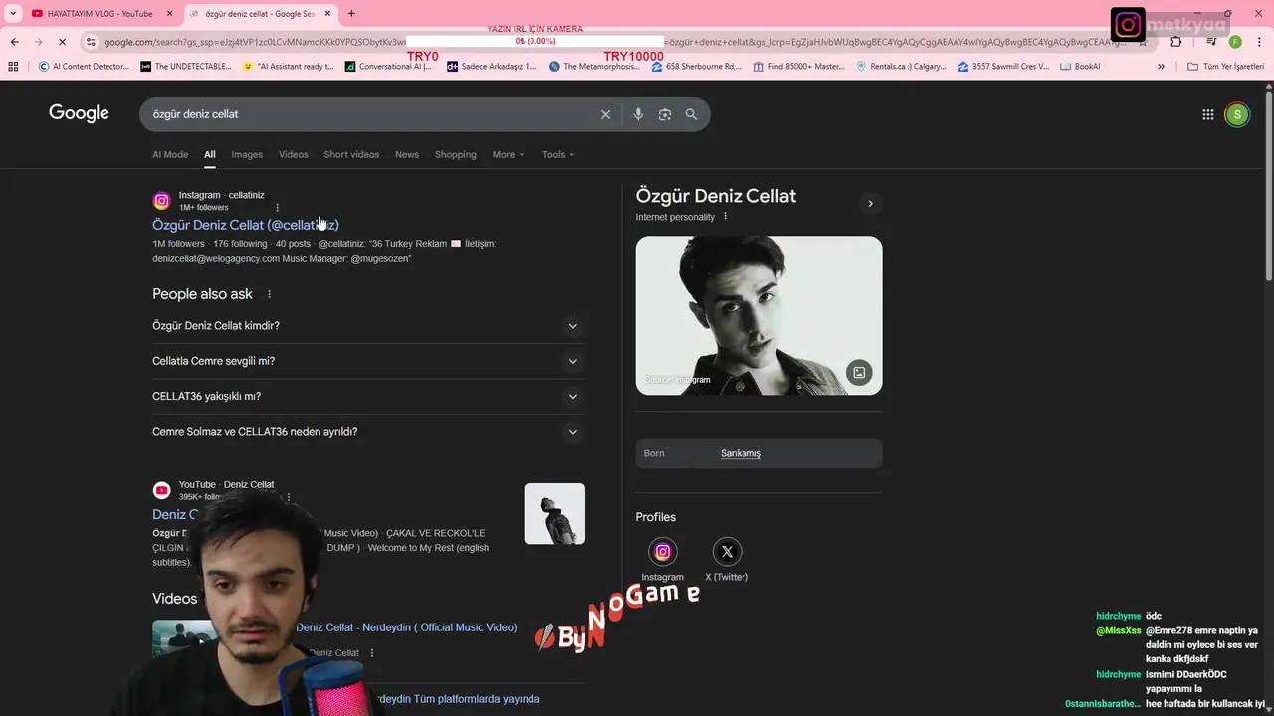Image resolution: width=1274 pixels, height=716 pixels.
Task: Open Özgür Deniz Cellat portrait photo
Action: (x=758, y=315)
